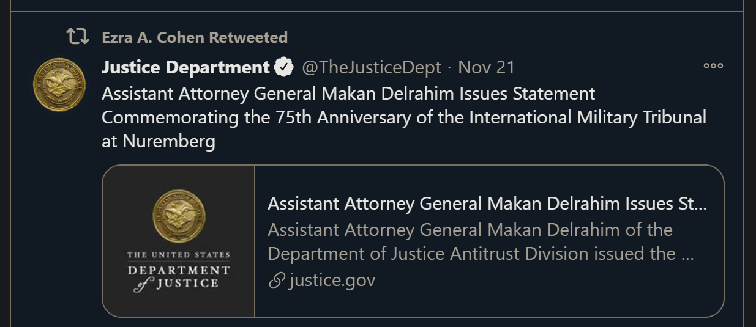This screenshot has width=756, height=327.
Task: Open the justice.gov domain link
Action: pos(332,281)
